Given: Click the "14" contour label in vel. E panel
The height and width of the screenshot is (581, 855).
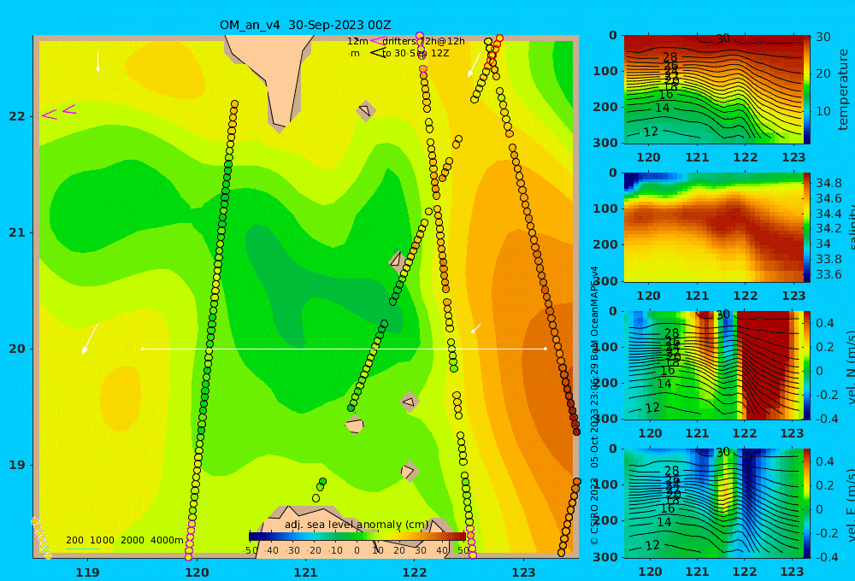Looking at the screenshot, I should 663,522.
